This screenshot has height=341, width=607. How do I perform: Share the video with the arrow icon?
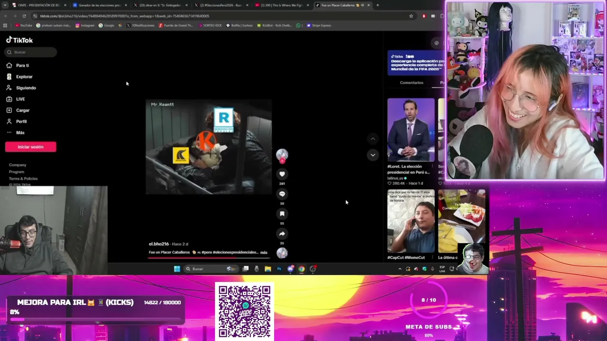click(x=282, y=233)
